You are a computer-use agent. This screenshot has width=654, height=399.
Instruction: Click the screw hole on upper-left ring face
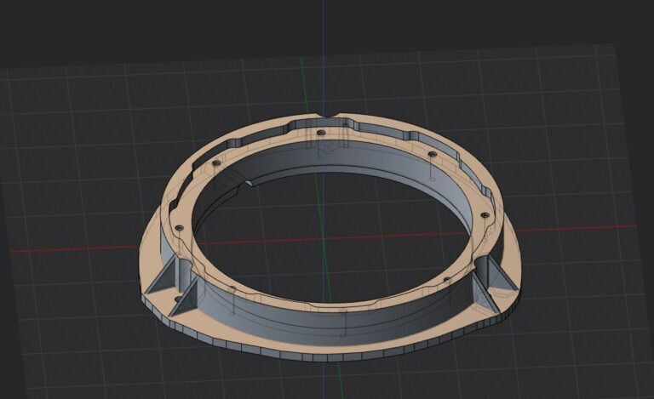coord(215,162)
